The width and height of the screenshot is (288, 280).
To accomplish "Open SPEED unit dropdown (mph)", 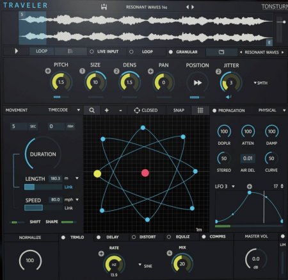I will coord(77,199).
